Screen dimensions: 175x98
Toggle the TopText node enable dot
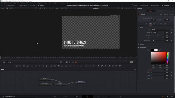point(139,14)
